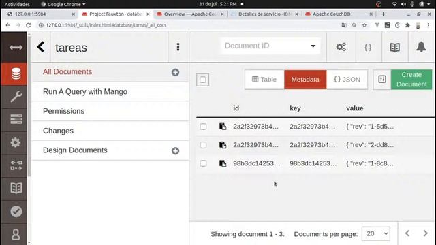436x245 pixels.
Task: Open Chrome menu three dots
Action: click(429, 25)
